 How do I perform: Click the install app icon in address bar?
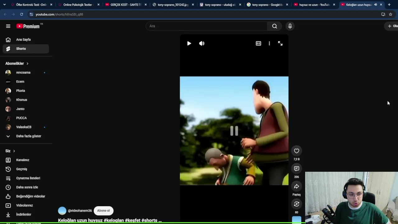383,14
